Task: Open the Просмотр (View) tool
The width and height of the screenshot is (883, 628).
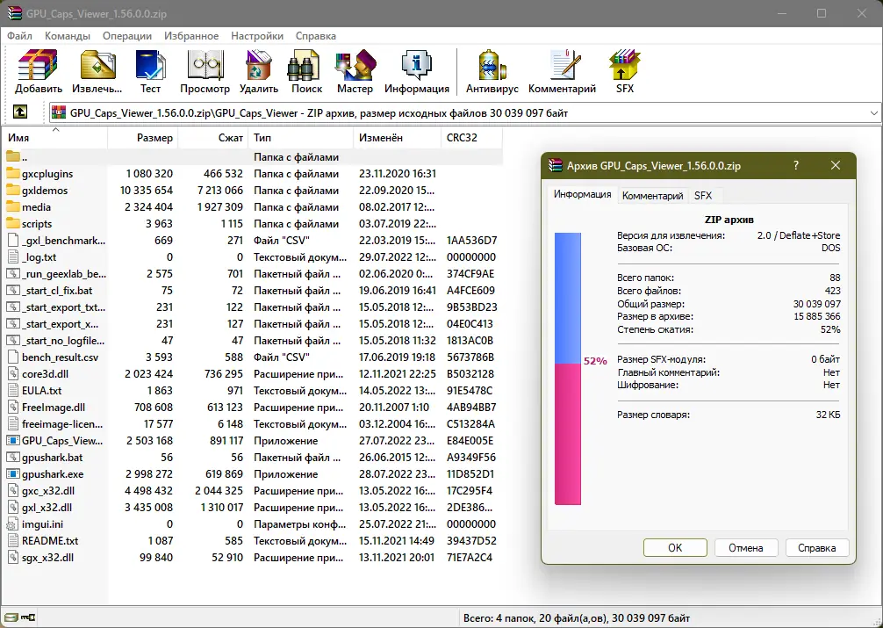Action: point(205,70)
